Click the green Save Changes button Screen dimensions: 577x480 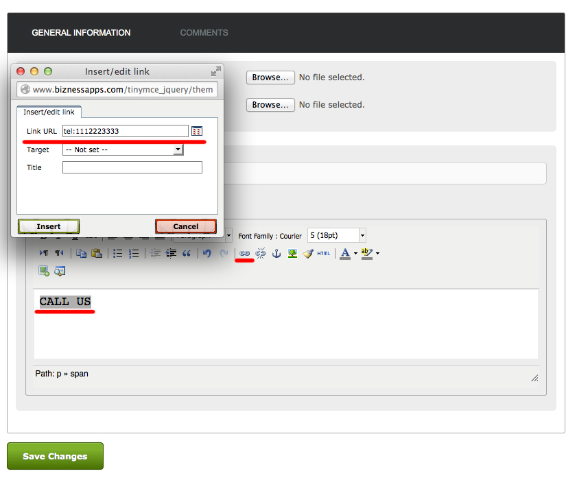pos(55,456)
